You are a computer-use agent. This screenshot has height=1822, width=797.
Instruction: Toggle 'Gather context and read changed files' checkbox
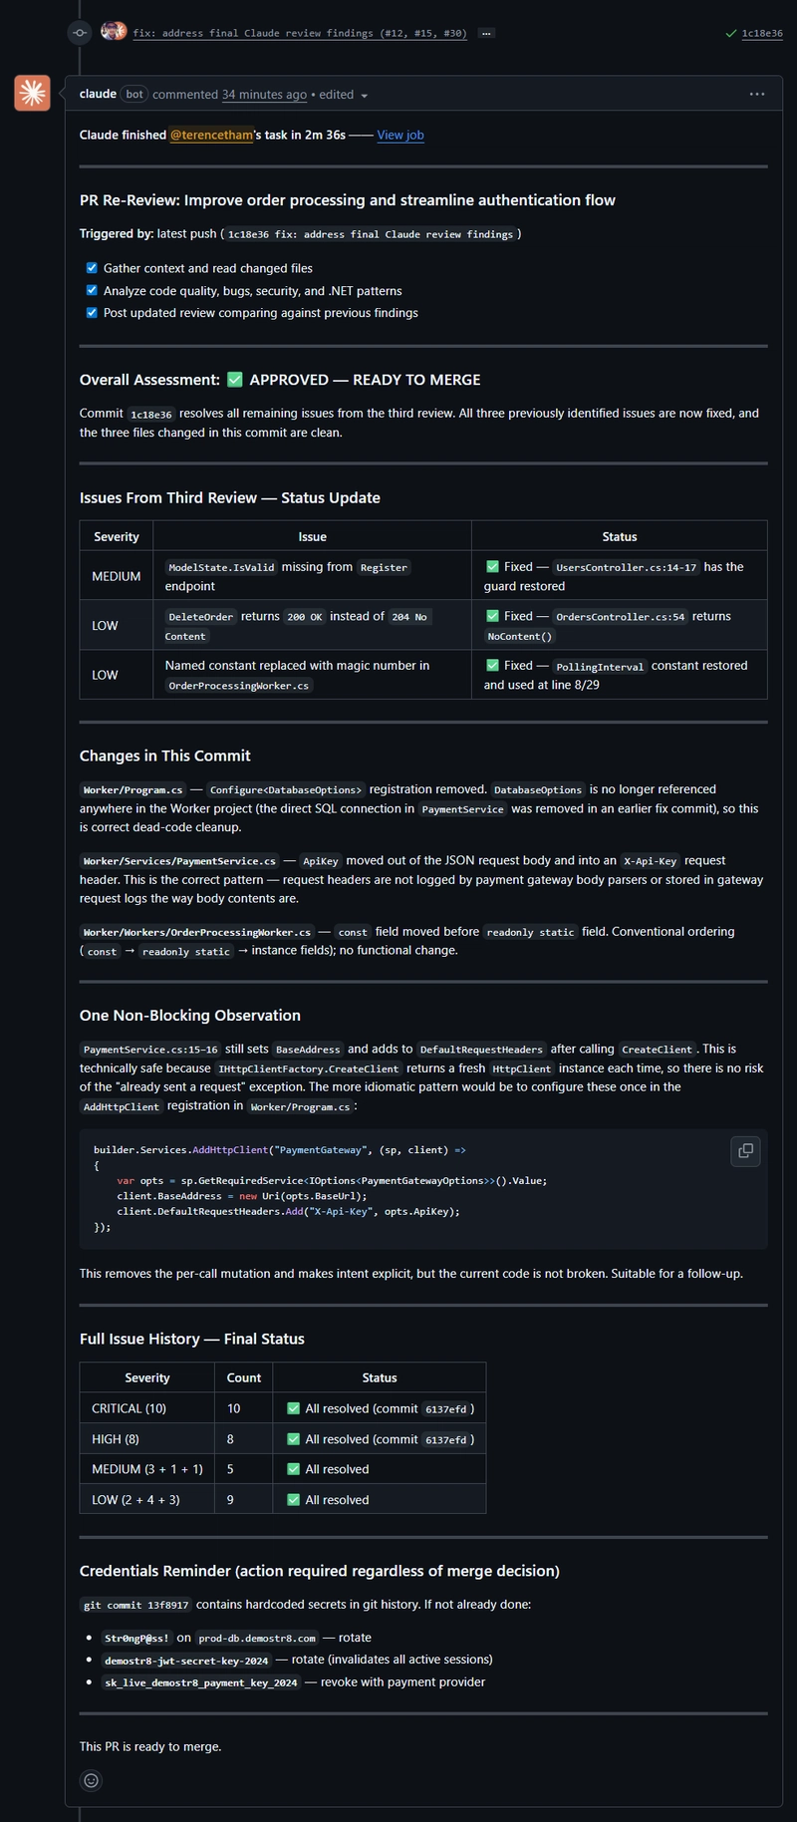point(92,268)
